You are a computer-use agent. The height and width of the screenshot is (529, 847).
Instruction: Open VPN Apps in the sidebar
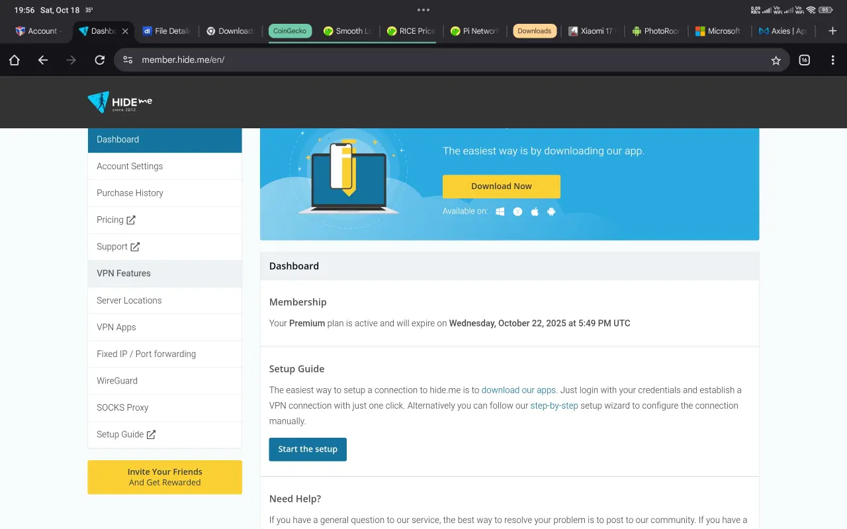tap(165, 327)
